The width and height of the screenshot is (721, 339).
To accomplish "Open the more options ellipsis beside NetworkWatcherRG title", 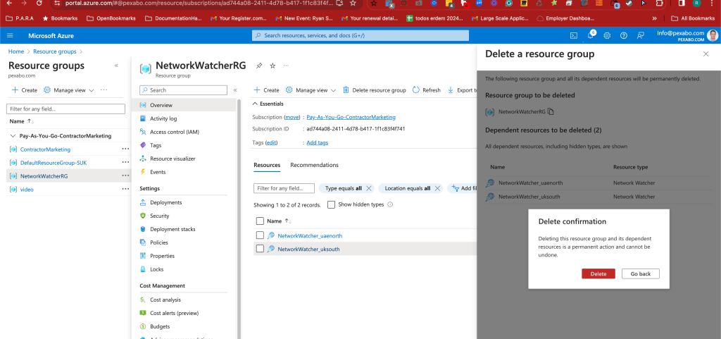I will 287,66.
